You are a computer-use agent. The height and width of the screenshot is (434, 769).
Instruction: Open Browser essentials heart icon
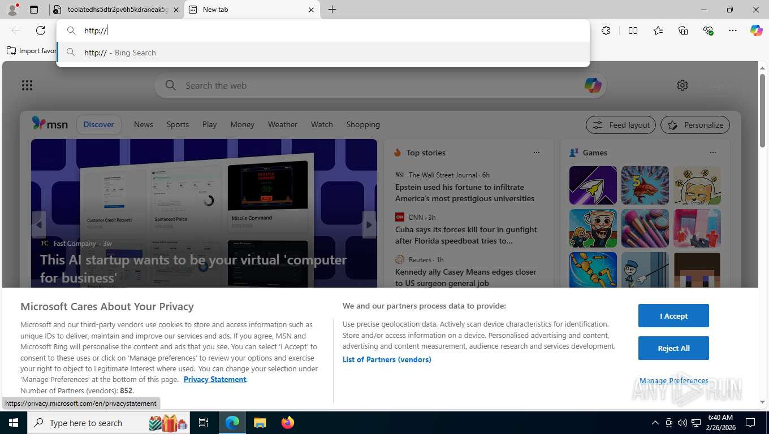coord(708,31)
